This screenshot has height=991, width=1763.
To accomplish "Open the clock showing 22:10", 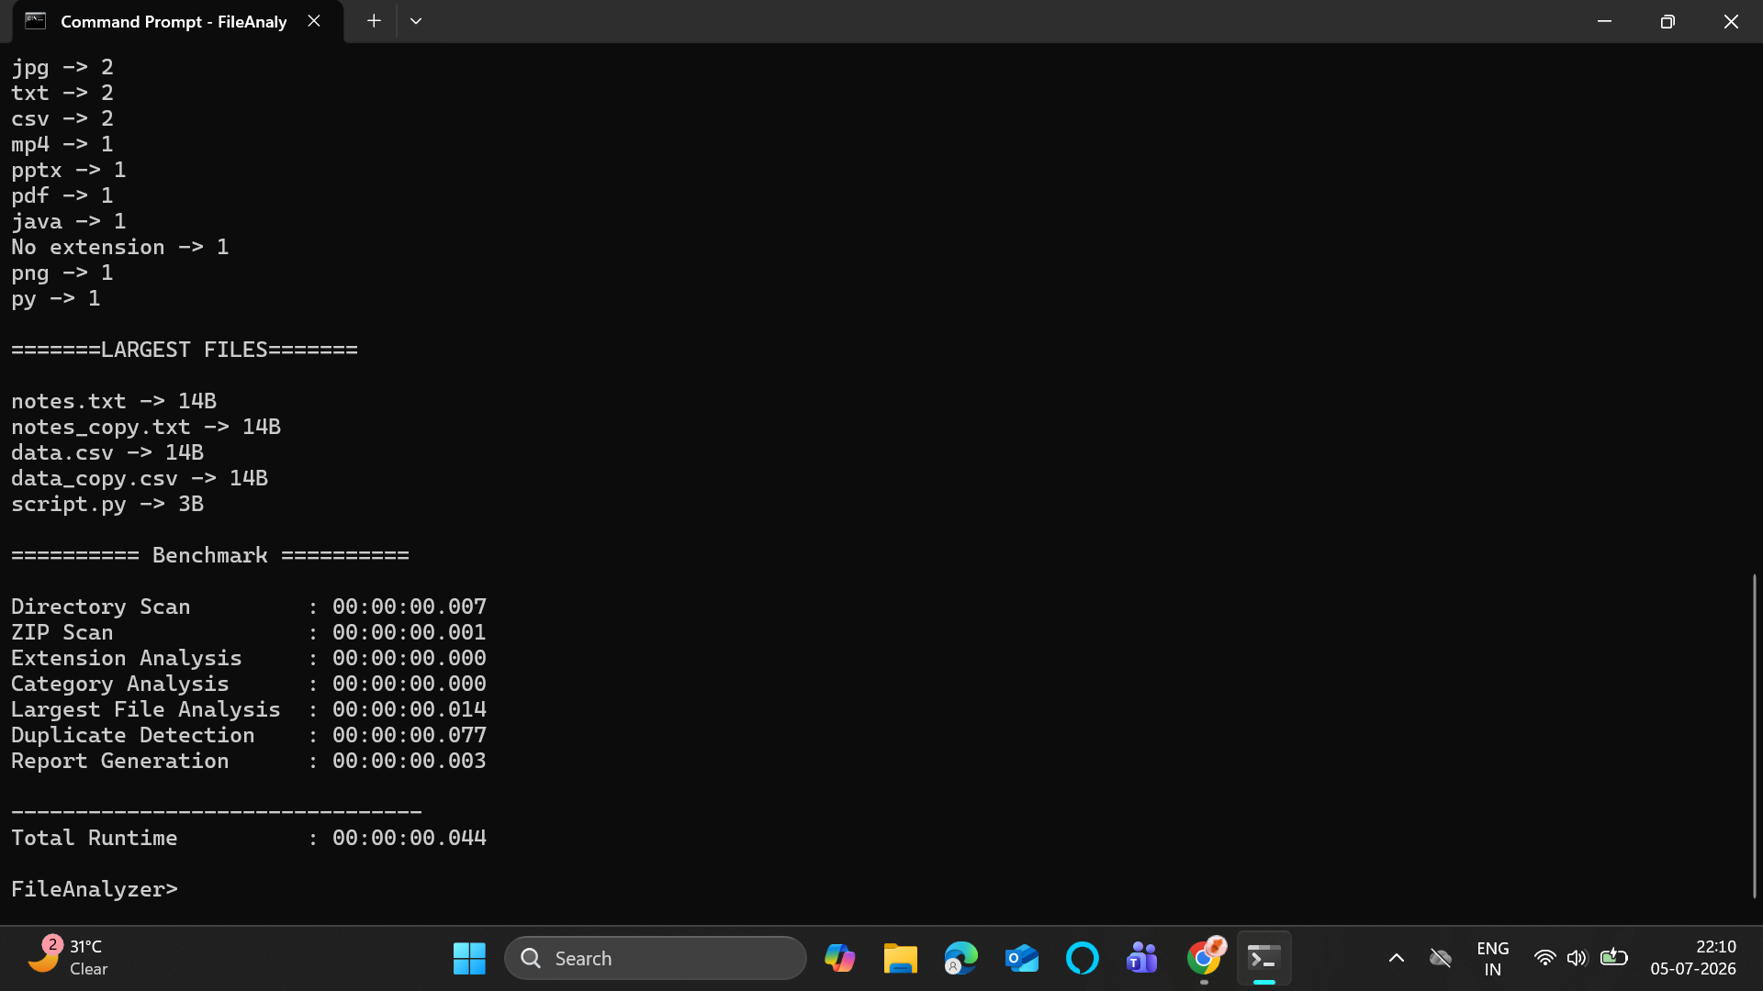I will pyautogui.click(x=1693, y=958).
